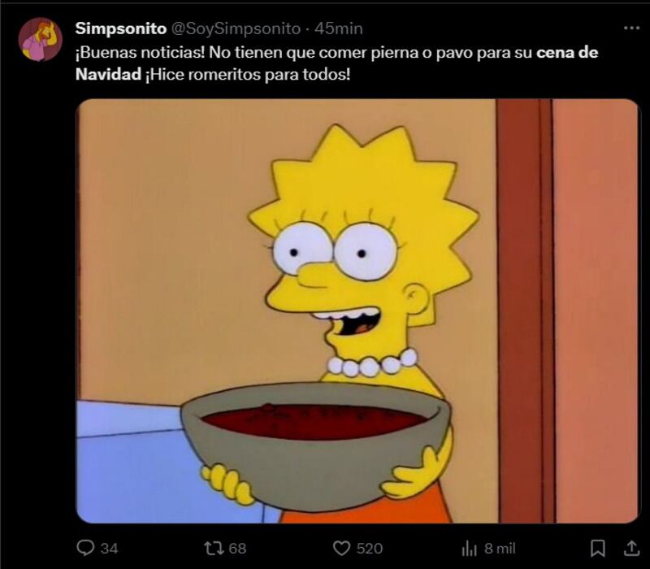
Task: Click the reply speech bubble icon
Action: tap(85, 548)
